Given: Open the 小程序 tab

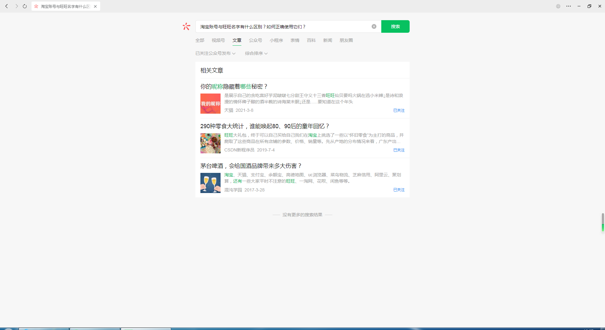Looking at the screenshot, I should pos(276,40).
